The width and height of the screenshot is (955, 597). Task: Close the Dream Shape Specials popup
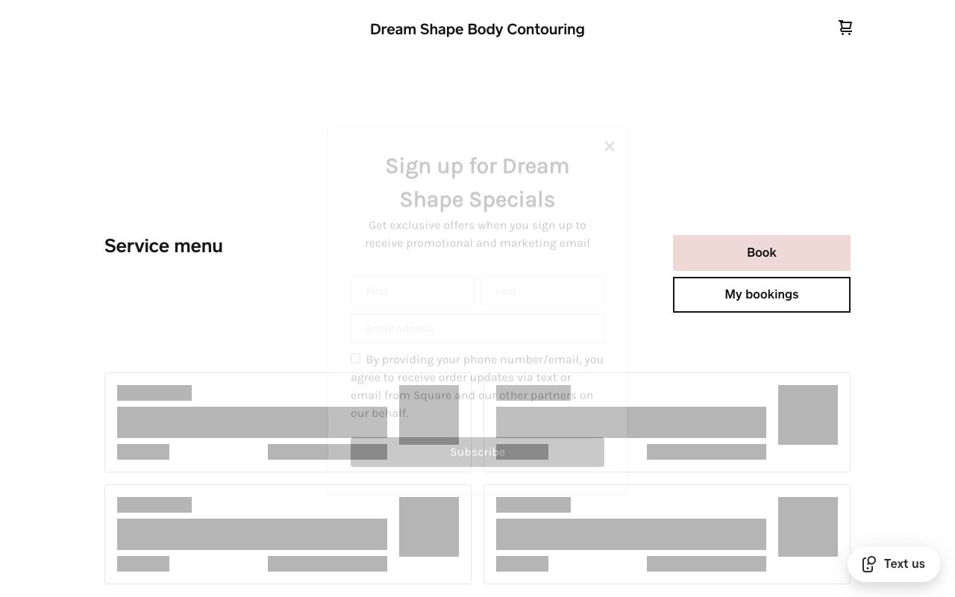(x=610, y=146)
